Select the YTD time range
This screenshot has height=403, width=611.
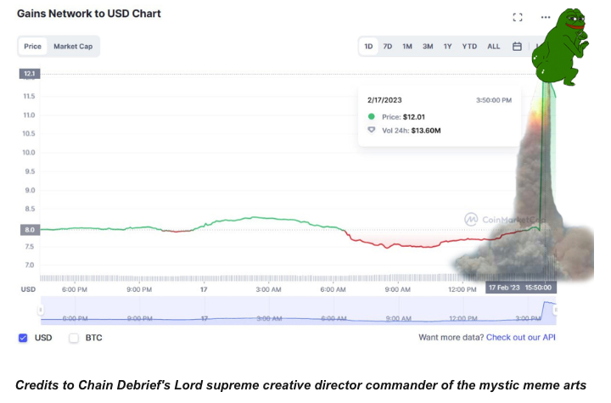(469, 47)
